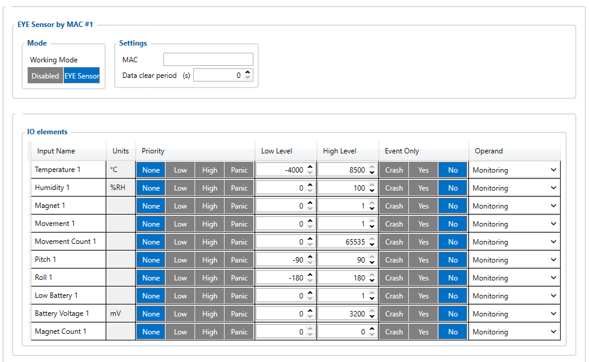Click the Pitch 1 High Level field
This screenshot has height=362, width=589.
[342, 260]
